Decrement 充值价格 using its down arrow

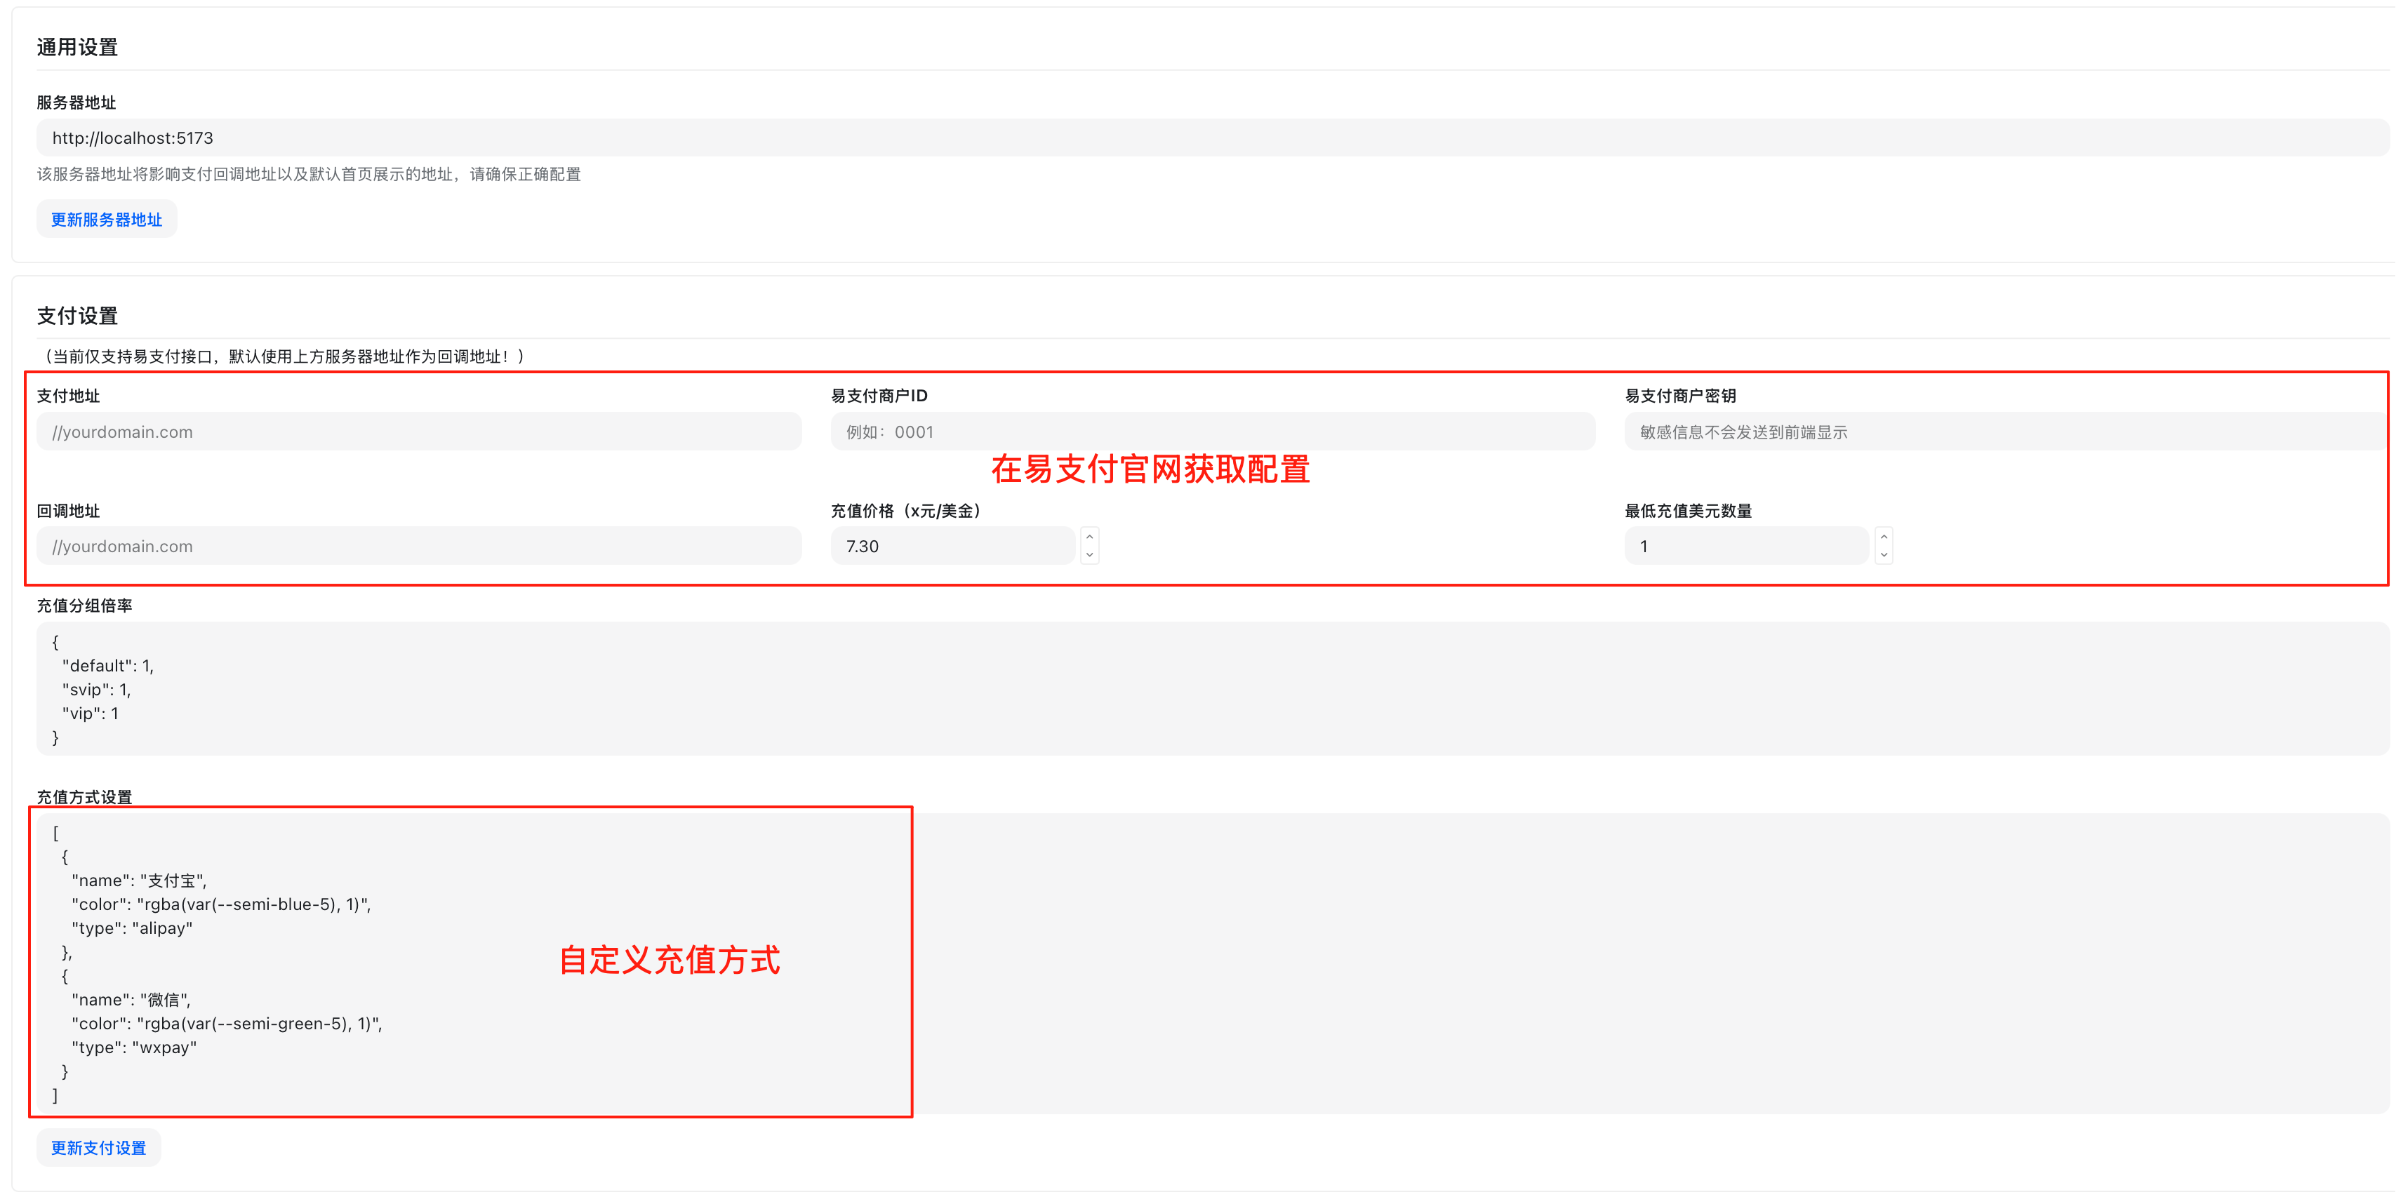1089,555
